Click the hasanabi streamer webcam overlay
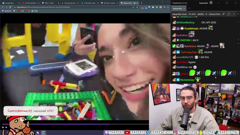 point(194,107)
